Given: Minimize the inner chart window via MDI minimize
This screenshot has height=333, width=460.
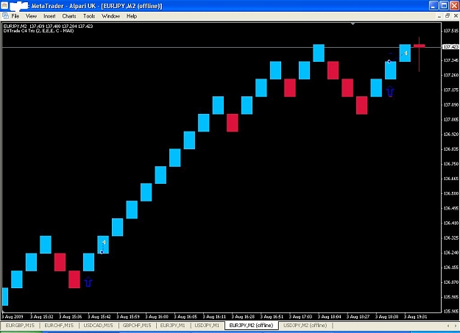Looking at the screenshot, I should (x=439, y=16).
